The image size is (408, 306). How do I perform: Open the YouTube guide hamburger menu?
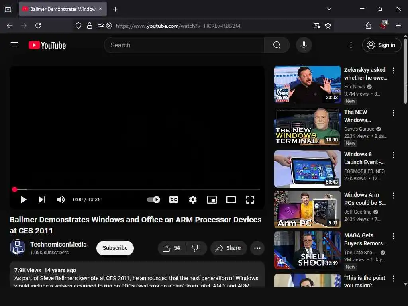pyautogui.click(x=14, y=45)
